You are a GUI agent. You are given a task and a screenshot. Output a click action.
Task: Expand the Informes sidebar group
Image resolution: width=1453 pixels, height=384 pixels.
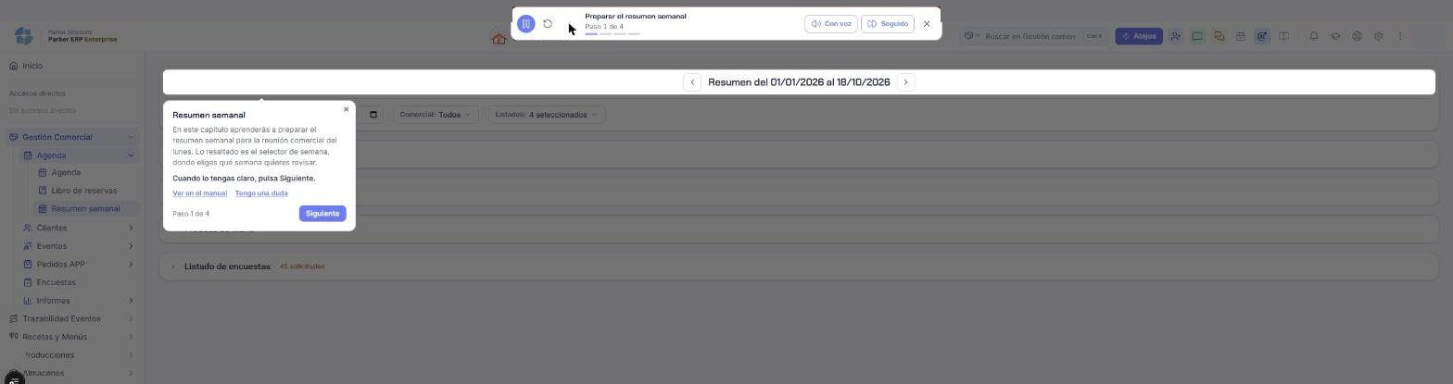(131, 301)
